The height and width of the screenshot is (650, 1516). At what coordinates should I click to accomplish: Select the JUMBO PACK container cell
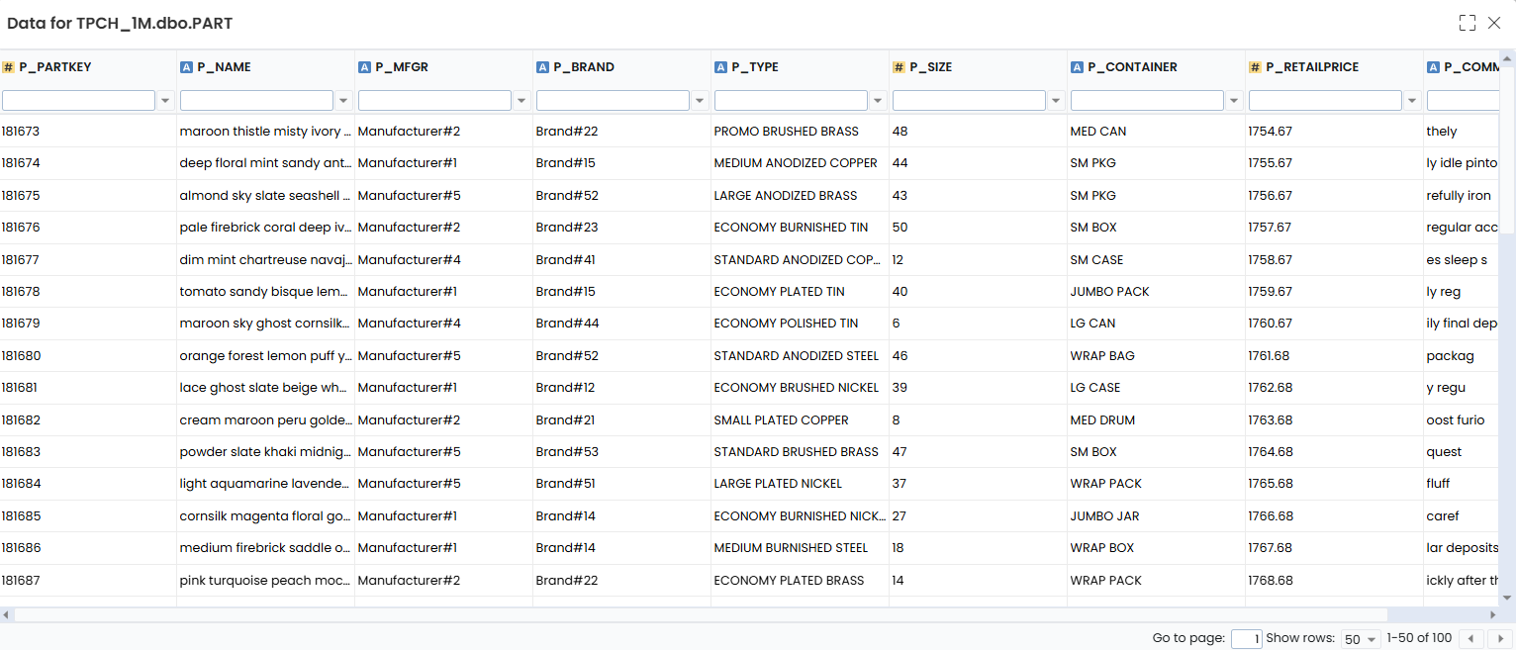(x=1157, y=292)
